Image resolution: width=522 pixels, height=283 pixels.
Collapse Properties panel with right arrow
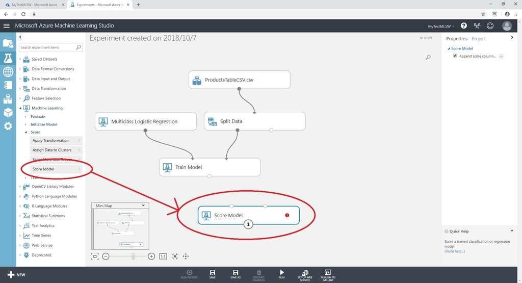[512, 38]
